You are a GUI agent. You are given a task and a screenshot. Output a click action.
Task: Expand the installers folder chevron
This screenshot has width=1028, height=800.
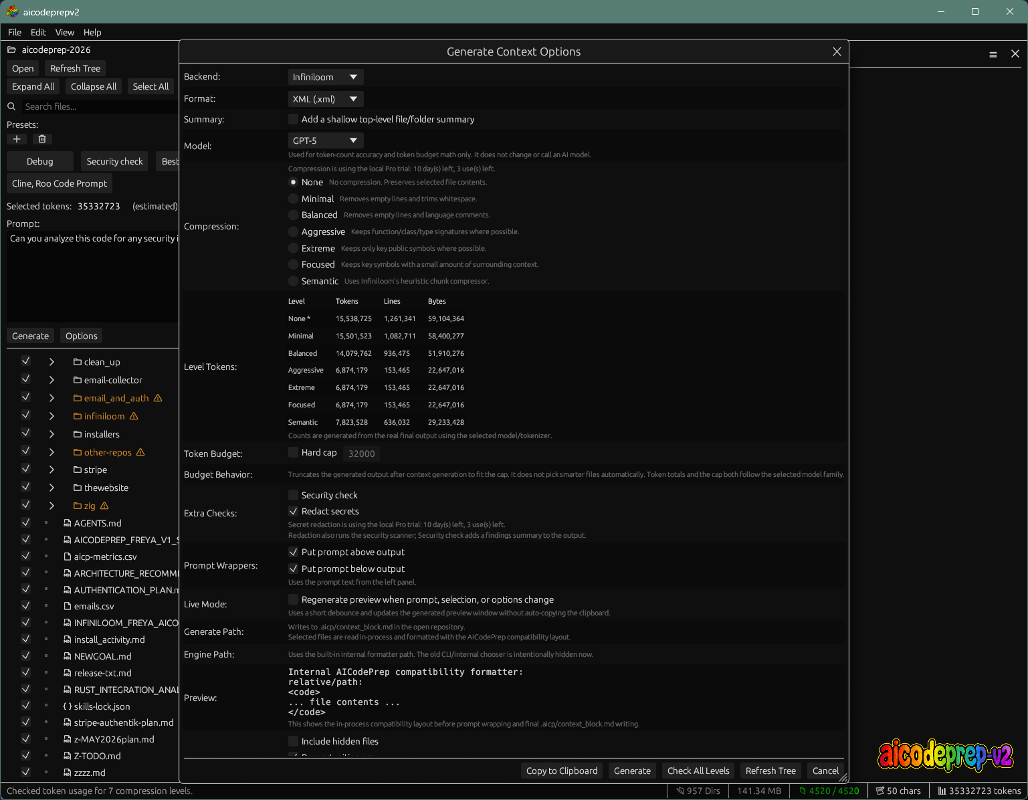52,434
